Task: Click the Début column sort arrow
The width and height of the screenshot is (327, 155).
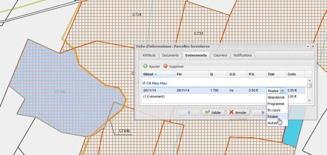Action: 156,74
